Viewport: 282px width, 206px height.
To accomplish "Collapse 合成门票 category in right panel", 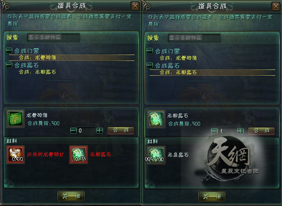I will 150,51.
